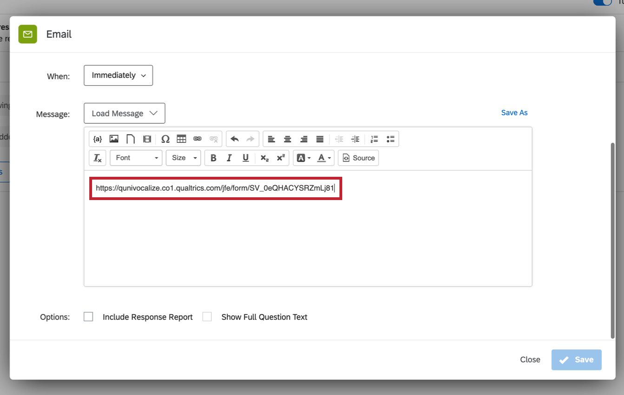Open the Size selector

(183, 158)
